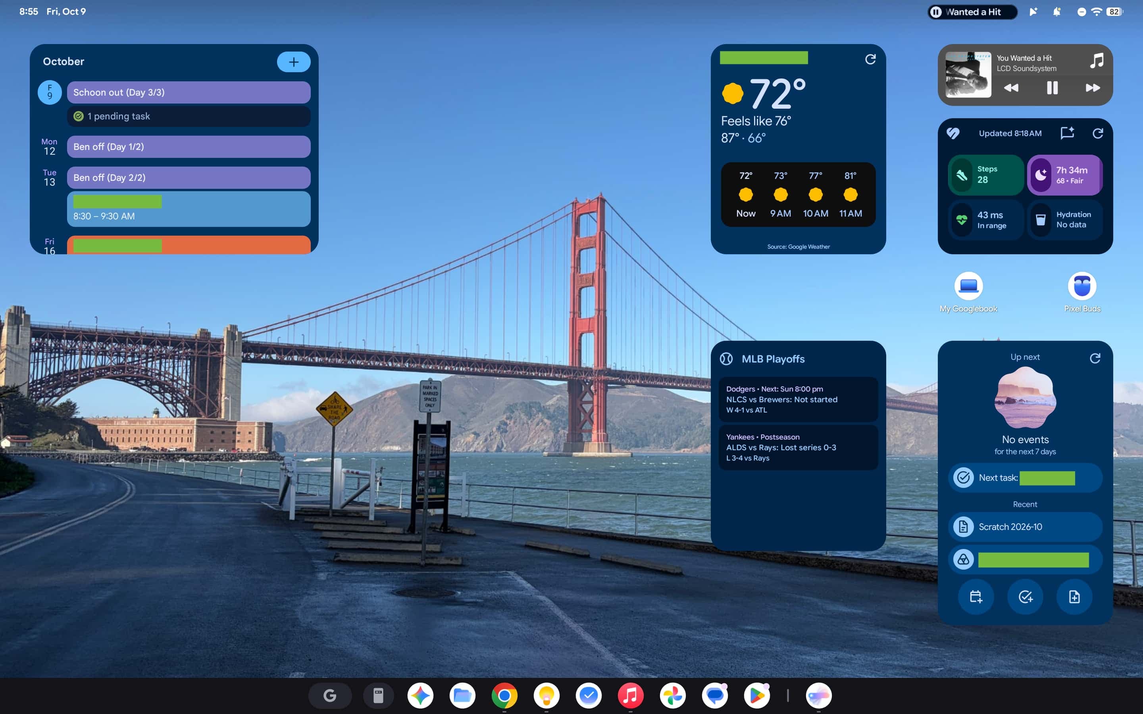
Task: Open the 7h 34m sleep tile
Action: tap(1064, 175)
